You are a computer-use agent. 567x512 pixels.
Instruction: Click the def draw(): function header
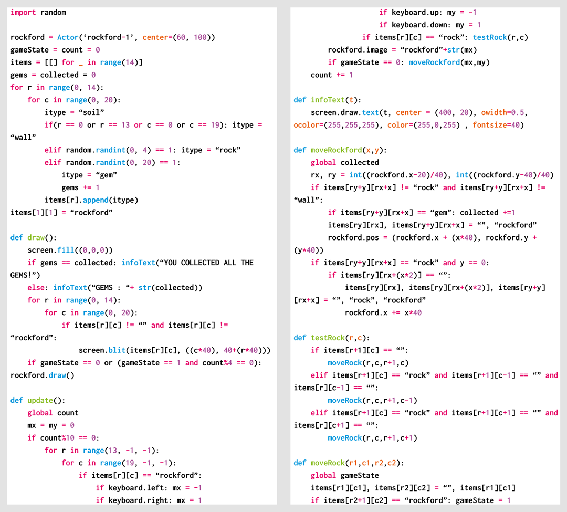pyautogui.click(x=34, y=237)
